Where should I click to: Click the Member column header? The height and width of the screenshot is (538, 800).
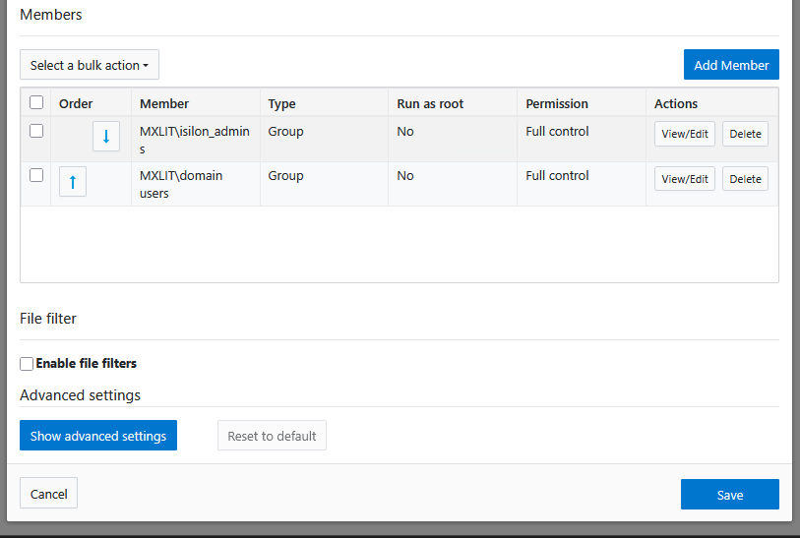click(x=164, y=103)
